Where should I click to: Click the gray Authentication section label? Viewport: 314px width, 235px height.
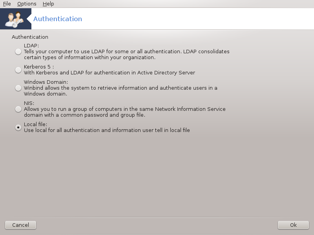(x=30, y=37)
